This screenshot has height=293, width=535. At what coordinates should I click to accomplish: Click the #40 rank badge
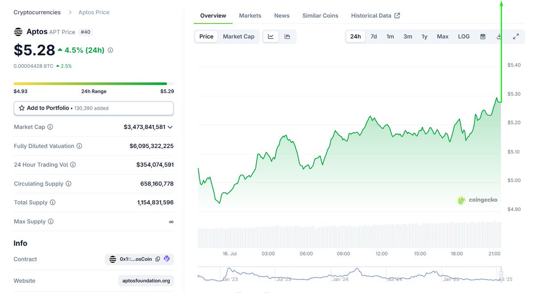(86, 32)
